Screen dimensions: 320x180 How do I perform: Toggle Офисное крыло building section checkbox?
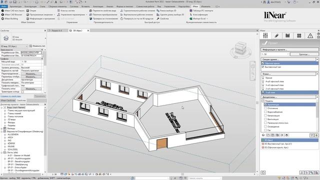pyautogui.click(x=263, y=63)
